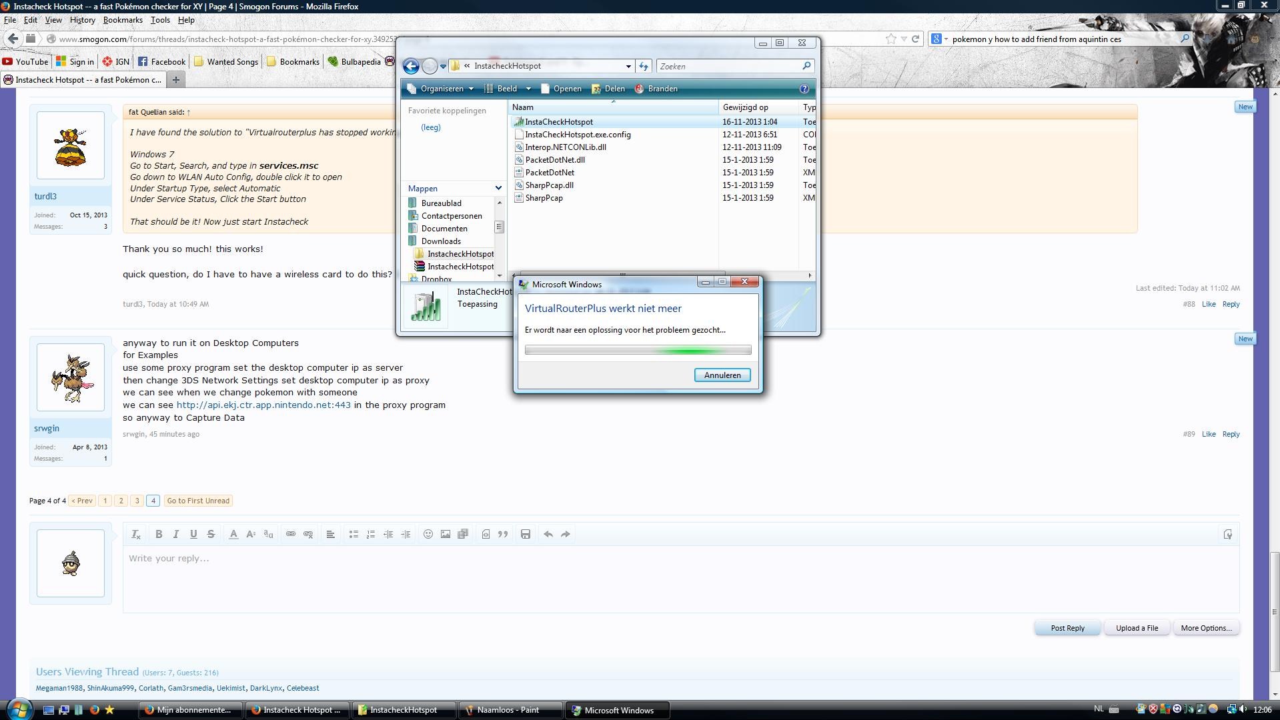Select Interop.NETCONLib.dll file

tap(566, 147)
